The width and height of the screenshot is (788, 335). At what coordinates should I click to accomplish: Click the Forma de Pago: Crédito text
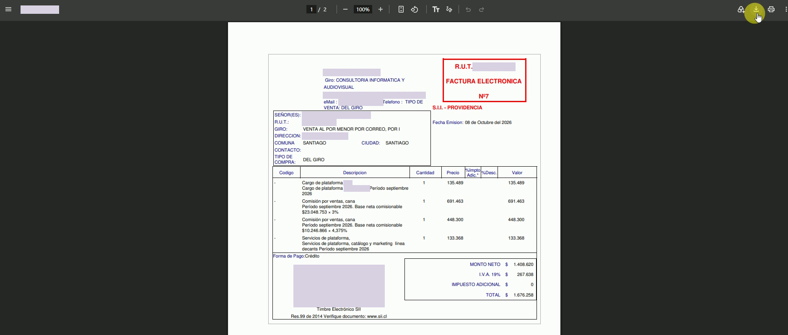click(296, 256)
